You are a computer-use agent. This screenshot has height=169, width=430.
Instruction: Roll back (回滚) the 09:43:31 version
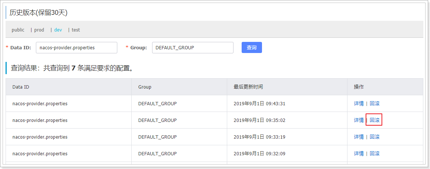(374, 104)
